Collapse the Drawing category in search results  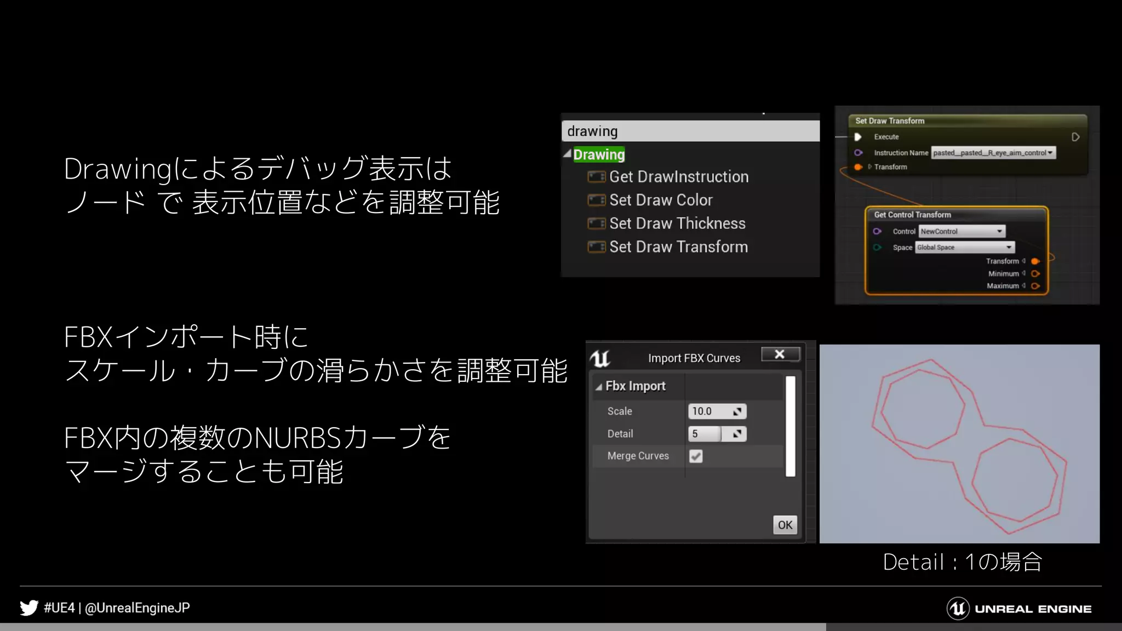coord(568,154)
